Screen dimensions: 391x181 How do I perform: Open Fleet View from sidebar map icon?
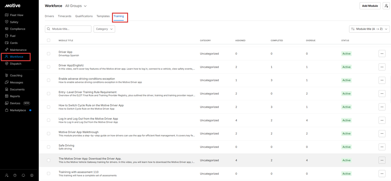tap(7, 15)
